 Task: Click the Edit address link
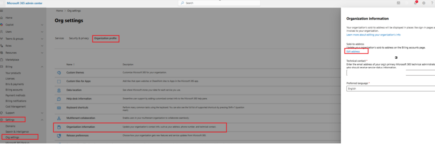coord(353,51)
